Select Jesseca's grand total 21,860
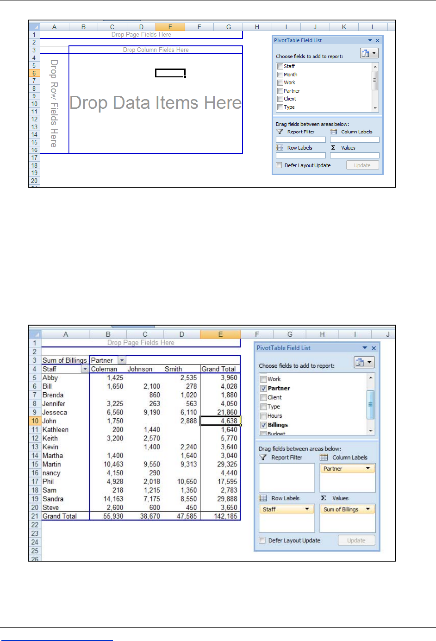Viewport: 436px width, 641px height. (x=220, y=412)
